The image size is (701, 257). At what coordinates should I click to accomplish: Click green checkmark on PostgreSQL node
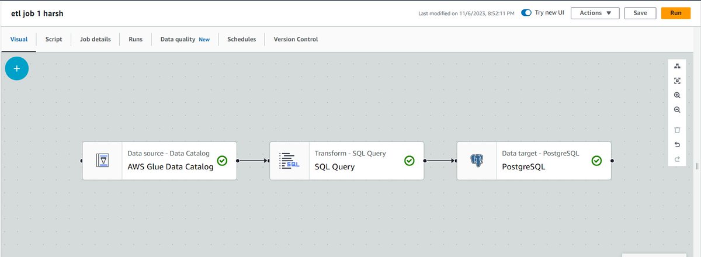point(596,161)
